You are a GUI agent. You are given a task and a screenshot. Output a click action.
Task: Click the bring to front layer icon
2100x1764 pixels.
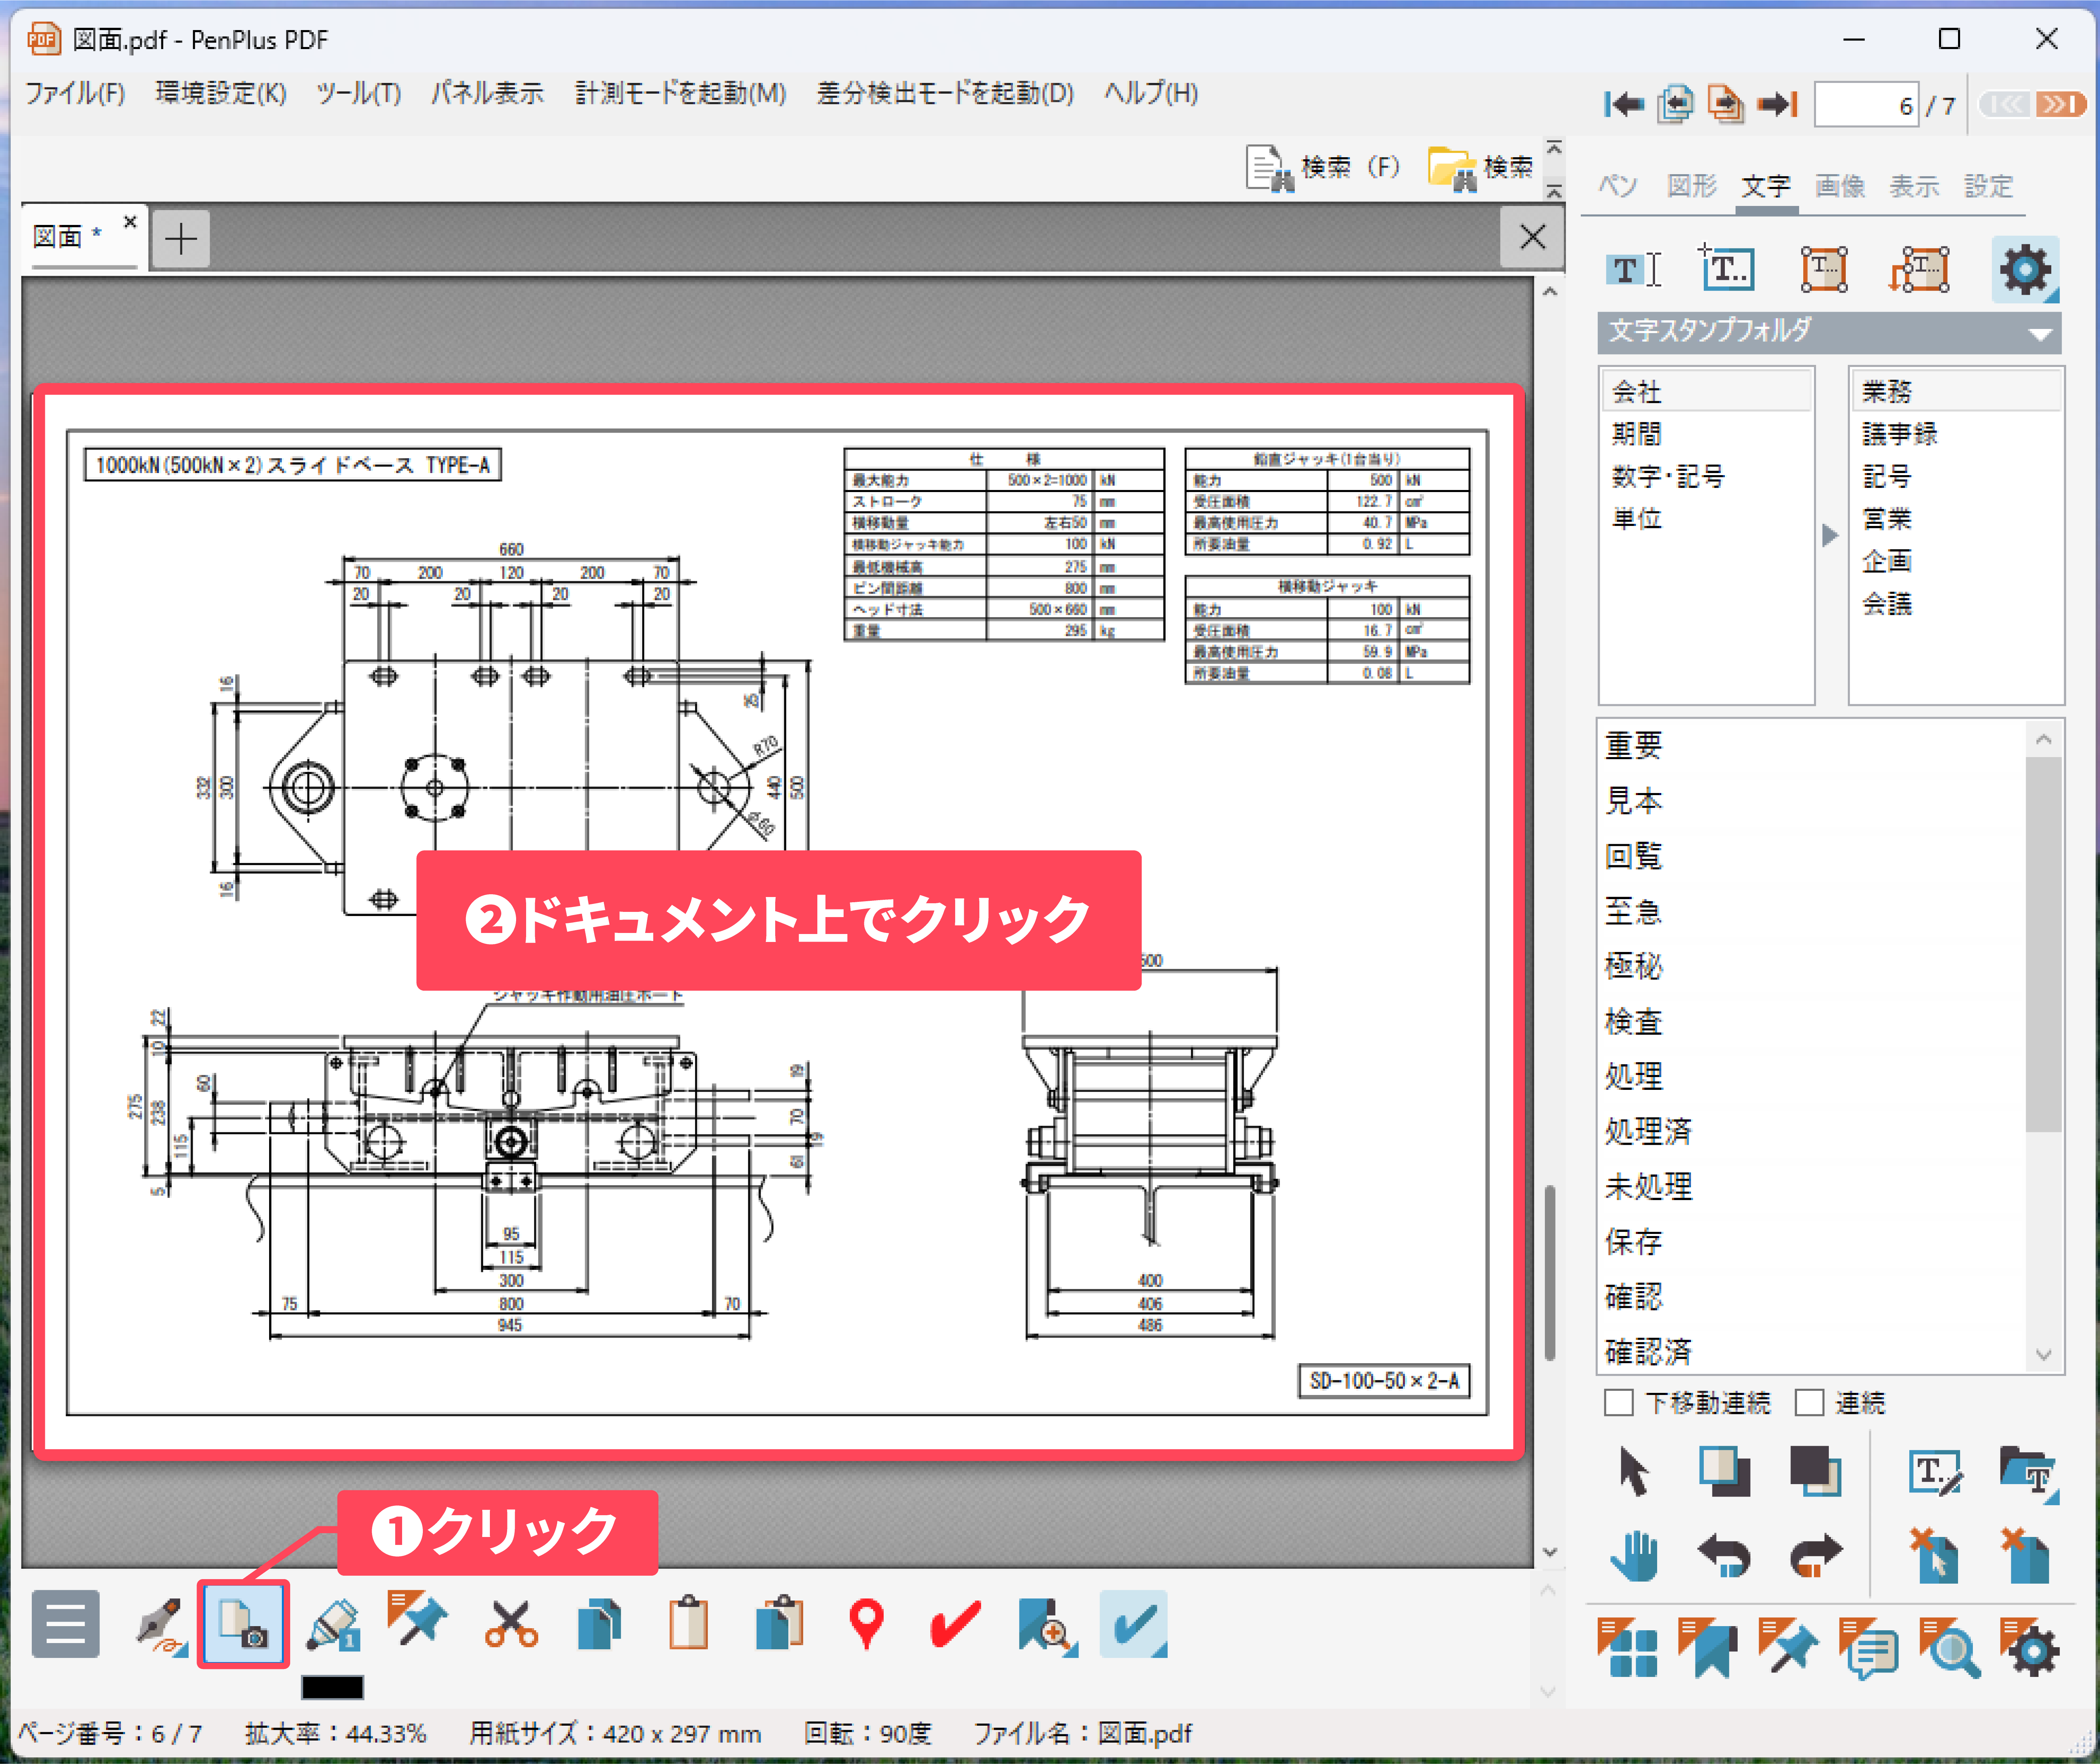click(x=1724, y=1472)
